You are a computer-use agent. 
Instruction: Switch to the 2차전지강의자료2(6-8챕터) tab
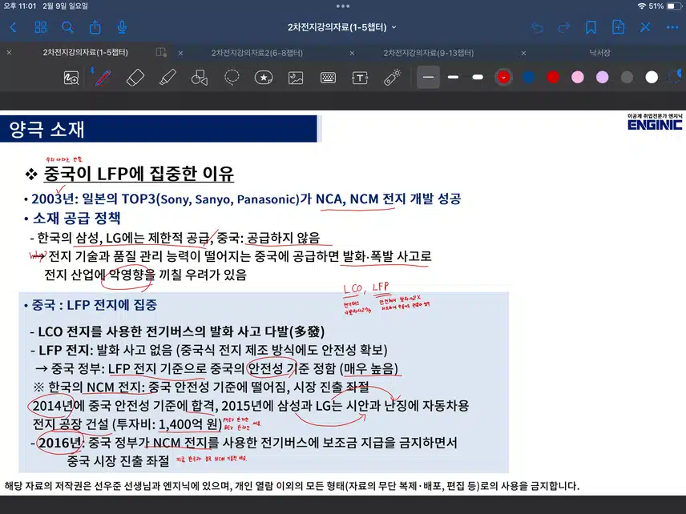pyautogui.click(x=257, y=53)
